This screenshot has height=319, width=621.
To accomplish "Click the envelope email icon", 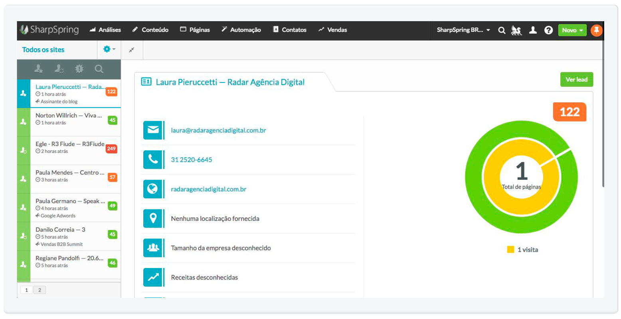I will pos(153,130).
